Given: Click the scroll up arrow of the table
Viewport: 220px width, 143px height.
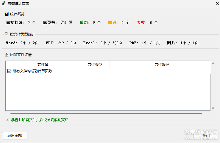Looking at the screenshot, I should (213, 63).
